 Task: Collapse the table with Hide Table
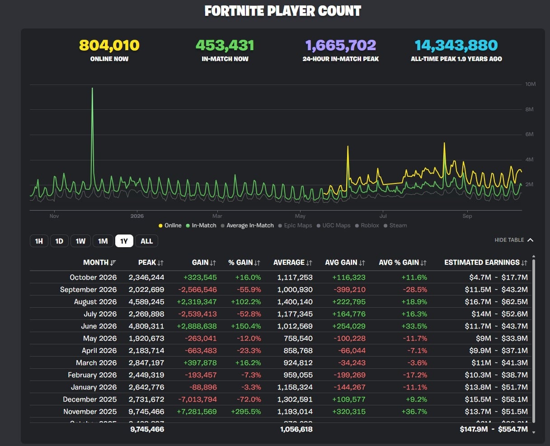514,240
